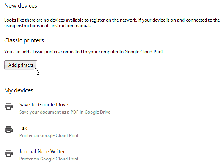Screen dimensions: 221x165
Task: Click the Add printers button
Action: (20, 65)
